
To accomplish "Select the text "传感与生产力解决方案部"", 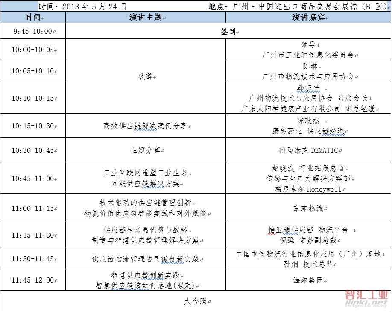I will 308,178.
